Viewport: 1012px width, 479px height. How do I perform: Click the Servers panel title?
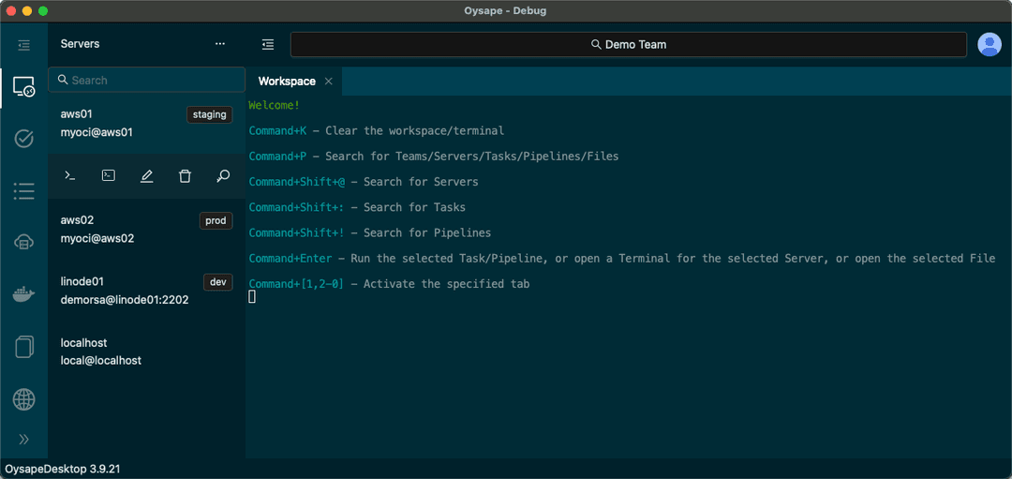[x=80, y=44]
